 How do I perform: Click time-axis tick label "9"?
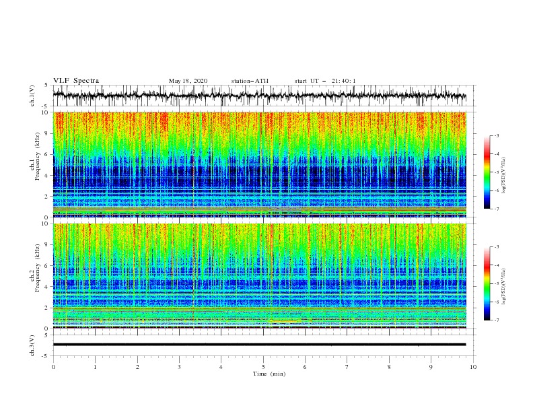tap(431, 367)
